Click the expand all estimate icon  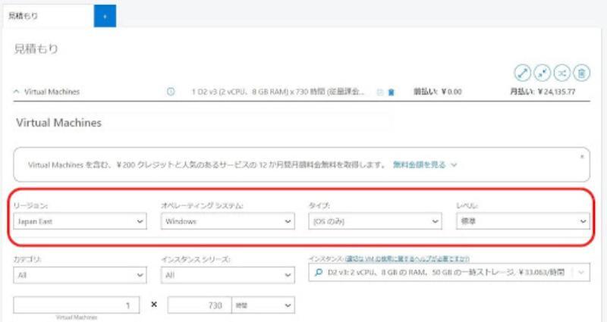pos(523,73)
